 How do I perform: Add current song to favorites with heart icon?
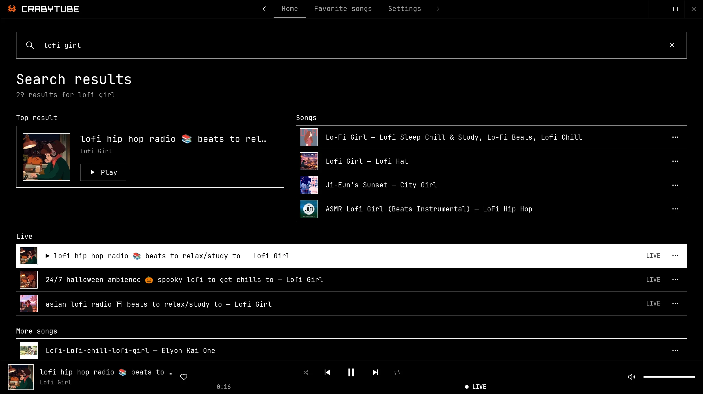click(x=184, y=377)
